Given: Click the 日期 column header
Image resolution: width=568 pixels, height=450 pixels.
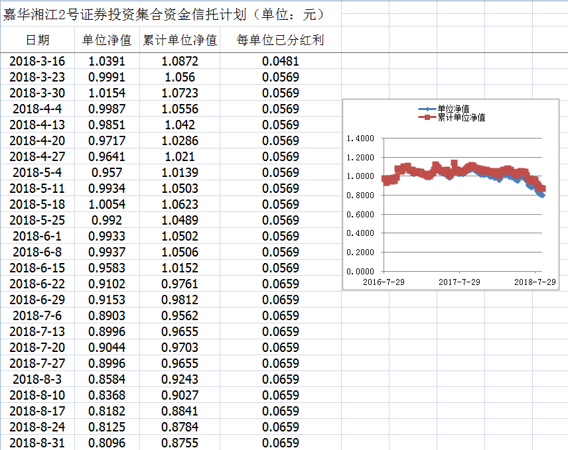Looking at the screenshot, I should pos(37,39).
